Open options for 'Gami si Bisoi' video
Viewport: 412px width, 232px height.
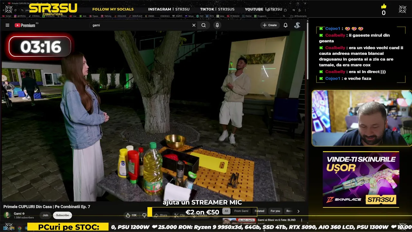tap(302, 220)
